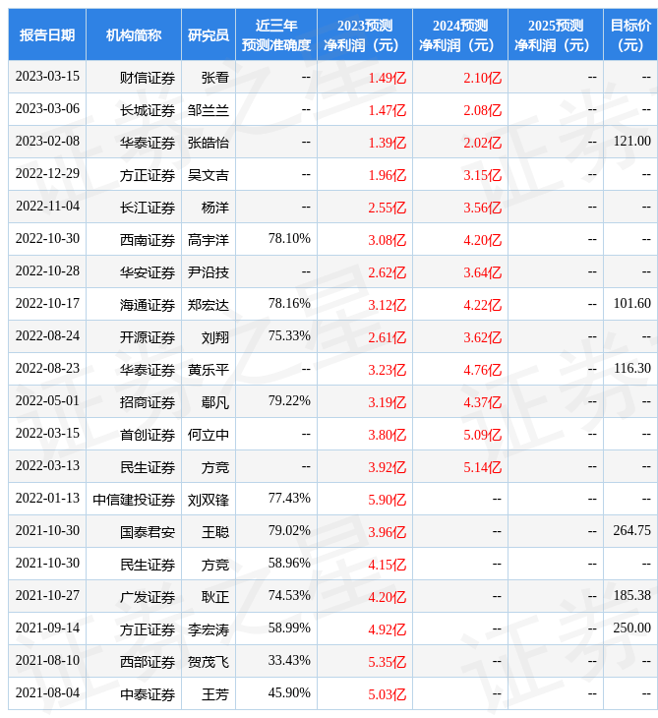Select the 中信建投证券 institution name
The width and height of the screenshot is (658, 718).
(x=134, y=499)
